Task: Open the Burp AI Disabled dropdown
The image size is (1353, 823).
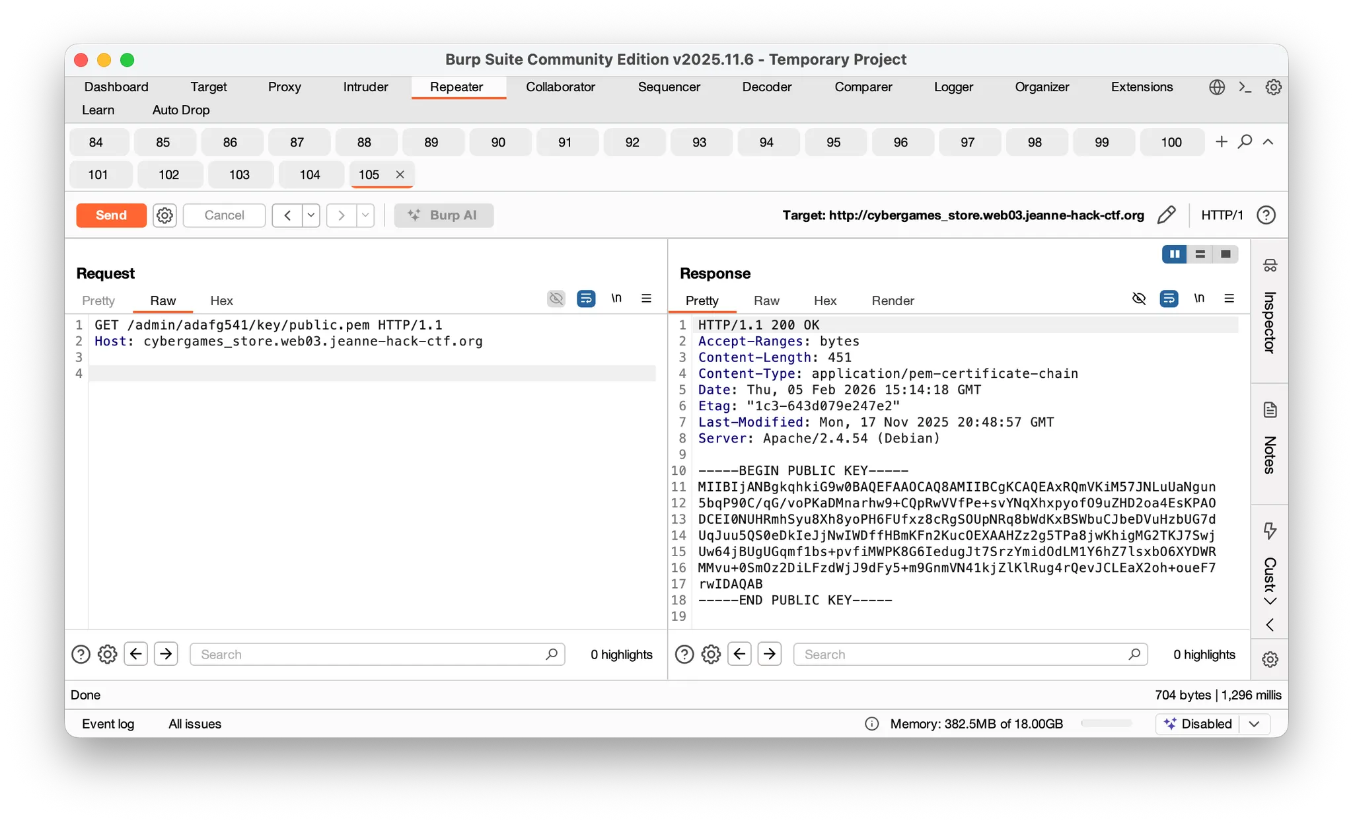Action: coord(1254,724)
